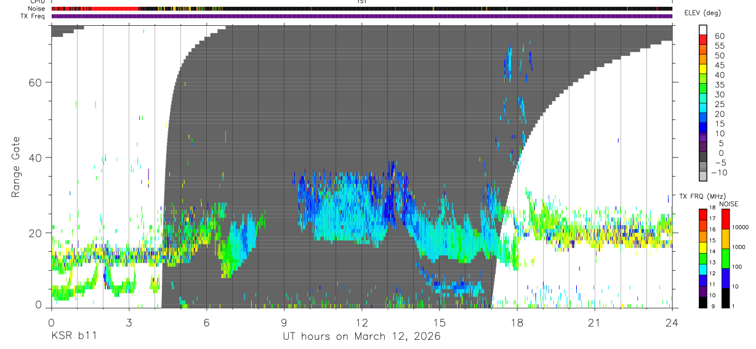This screenshot has height=349, width=756.
Task: Click the red top segment of the NOISE color bar
Action: click(x=726, y=219)
